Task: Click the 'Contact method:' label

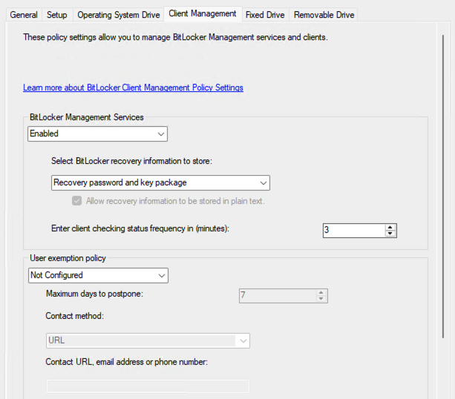Action: (x=74, y=316)
